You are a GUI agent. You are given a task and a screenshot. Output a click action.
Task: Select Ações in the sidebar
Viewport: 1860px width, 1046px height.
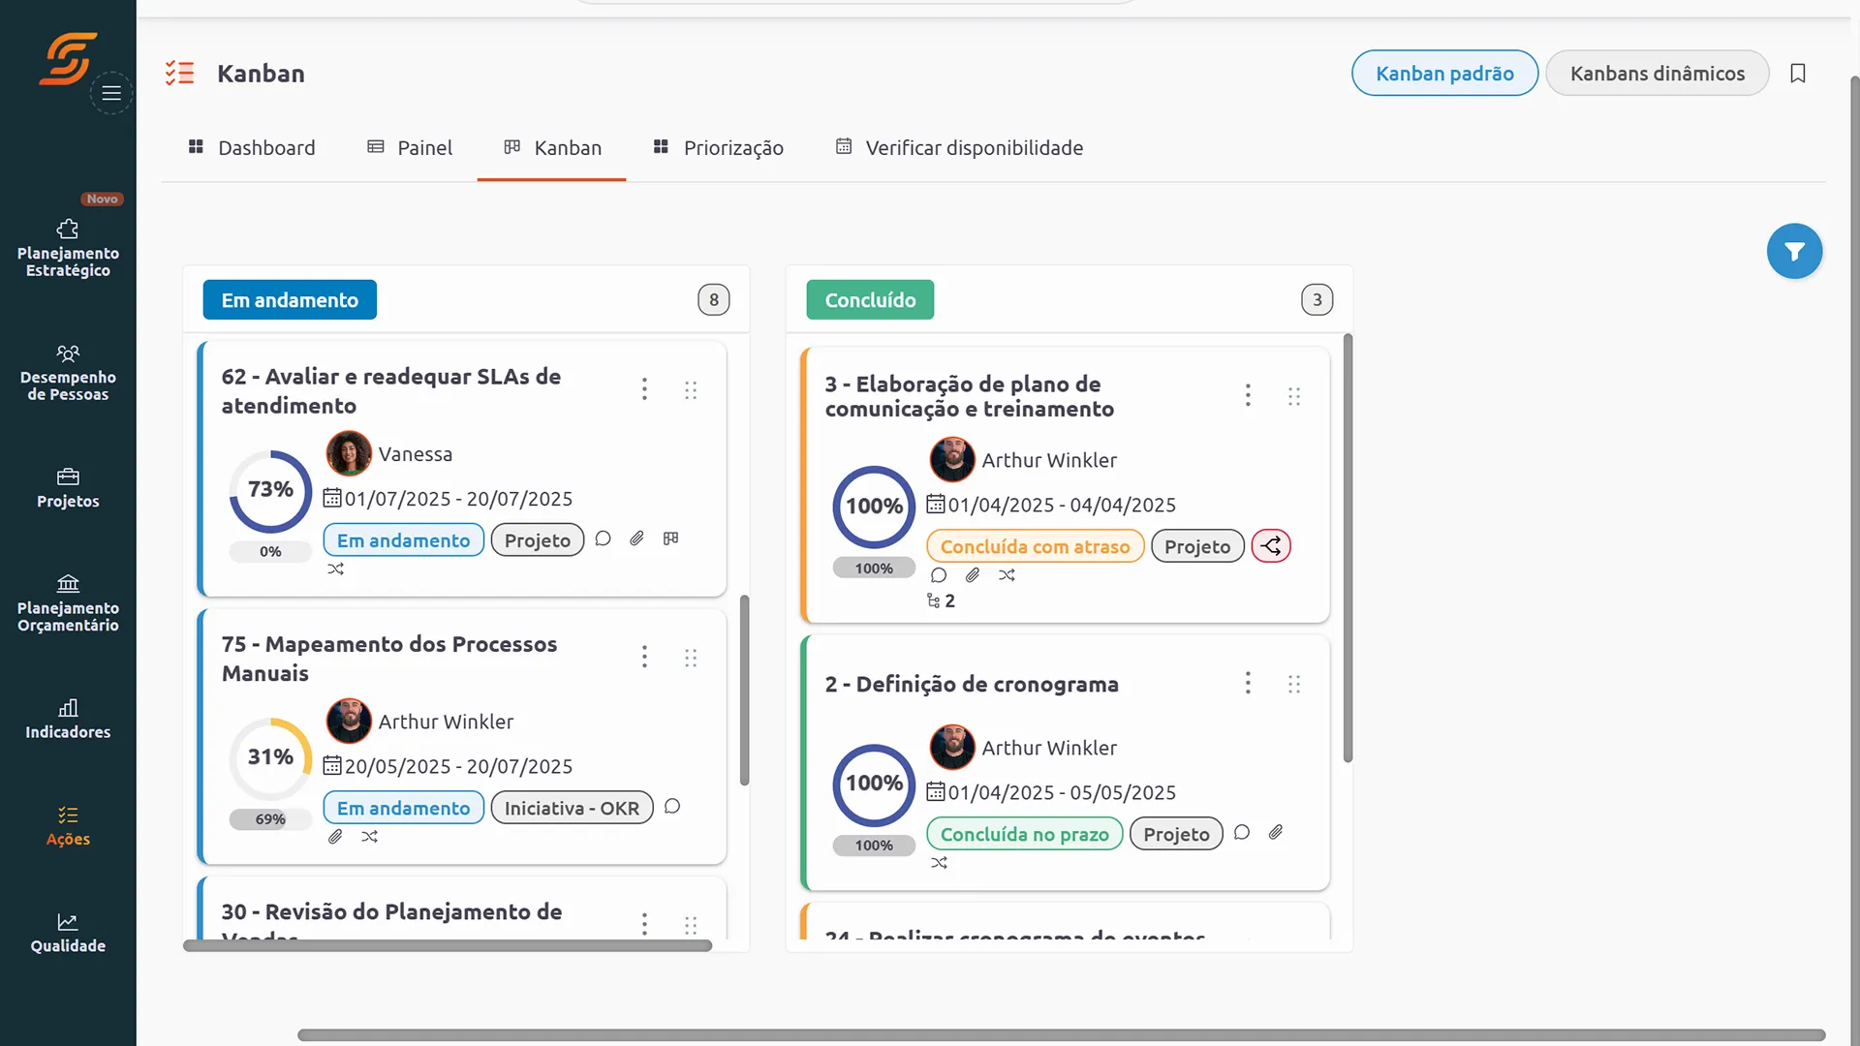coord(68,826)
